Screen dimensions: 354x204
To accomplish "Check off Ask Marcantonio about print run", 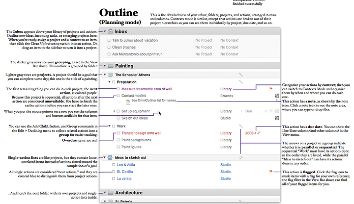I will tap(109, 54).
